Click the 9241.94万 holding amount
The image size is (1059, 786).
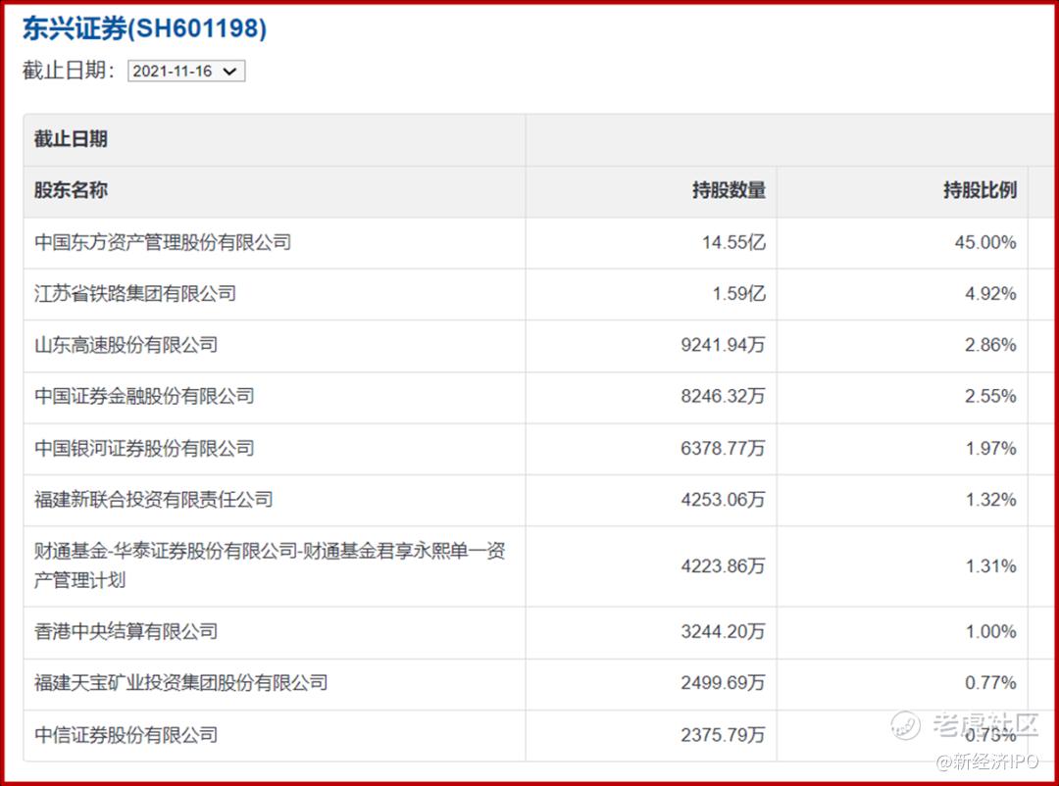724,345
